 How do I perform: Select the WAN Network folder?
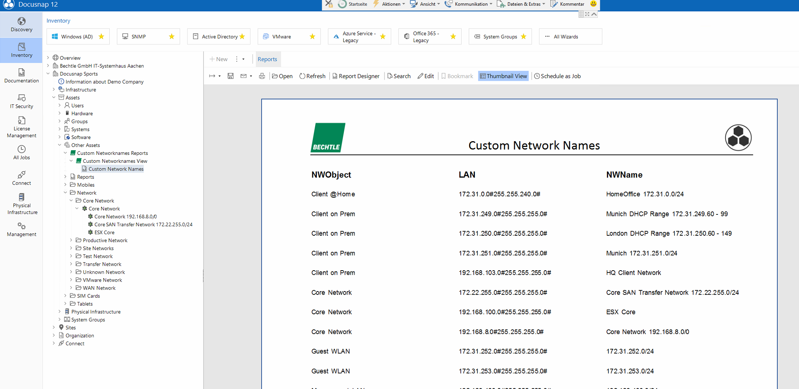(99, 288)
